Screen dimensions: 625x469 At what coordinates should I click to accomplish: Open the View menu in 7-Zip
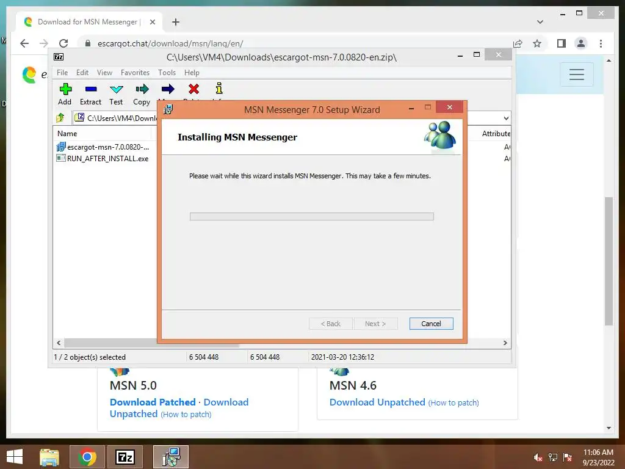pyautogui.click(x=104, y=73)
